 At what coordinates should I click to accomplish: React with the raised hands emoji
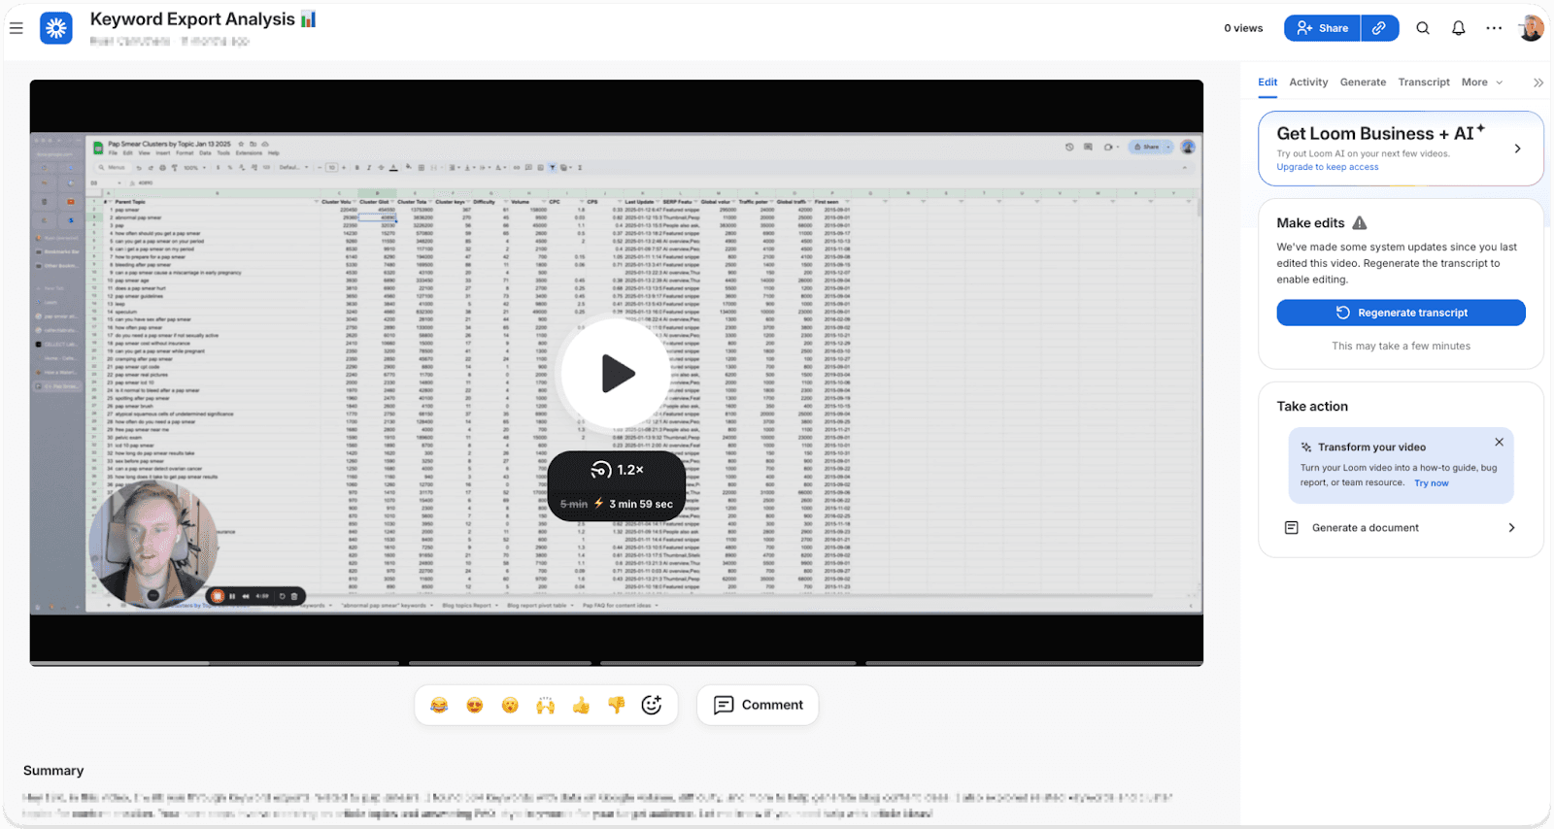545,705
